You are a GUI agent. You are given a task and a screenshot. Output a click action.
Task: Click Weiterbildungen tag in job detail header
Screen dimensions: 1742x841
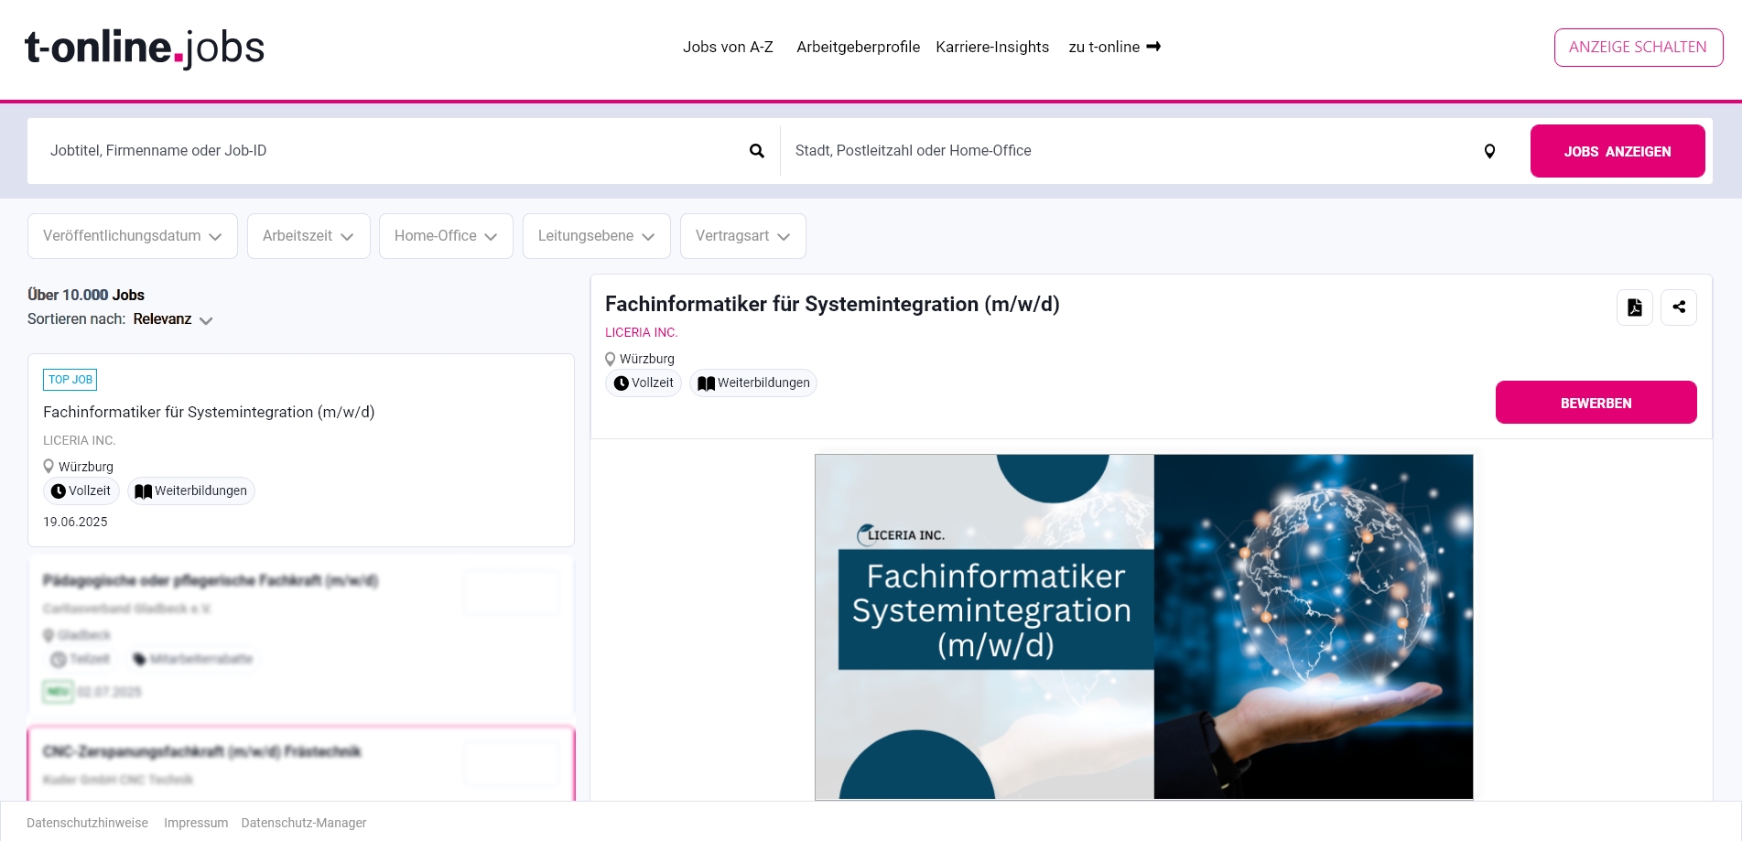[x=753, y=383]
